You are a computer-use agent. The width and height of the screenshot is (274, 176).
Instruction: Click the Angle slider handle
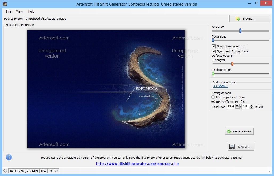pyautogui.click(x=240, y=31)
